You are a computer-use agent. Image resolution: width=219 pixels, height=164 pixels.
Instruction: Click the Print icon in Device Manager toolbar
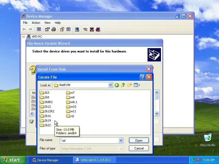[54, 29]
